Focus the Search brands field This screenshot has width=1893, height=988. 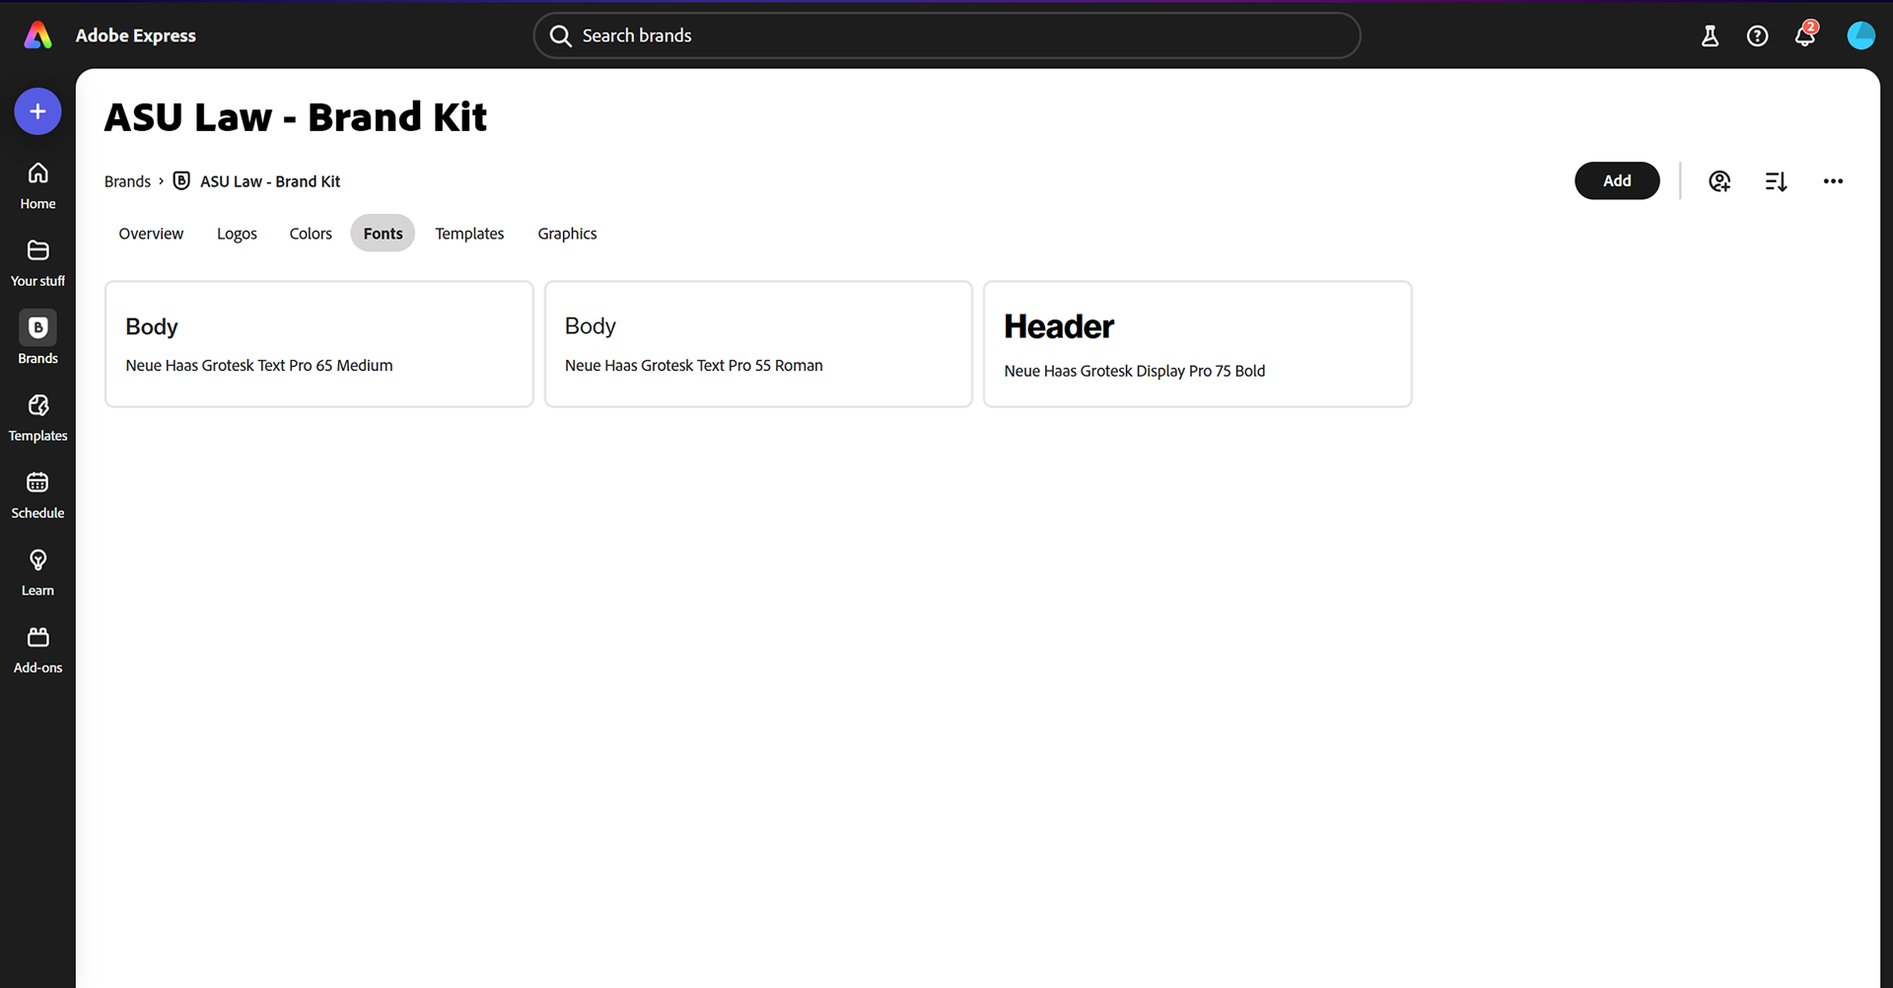pos(946,35)
